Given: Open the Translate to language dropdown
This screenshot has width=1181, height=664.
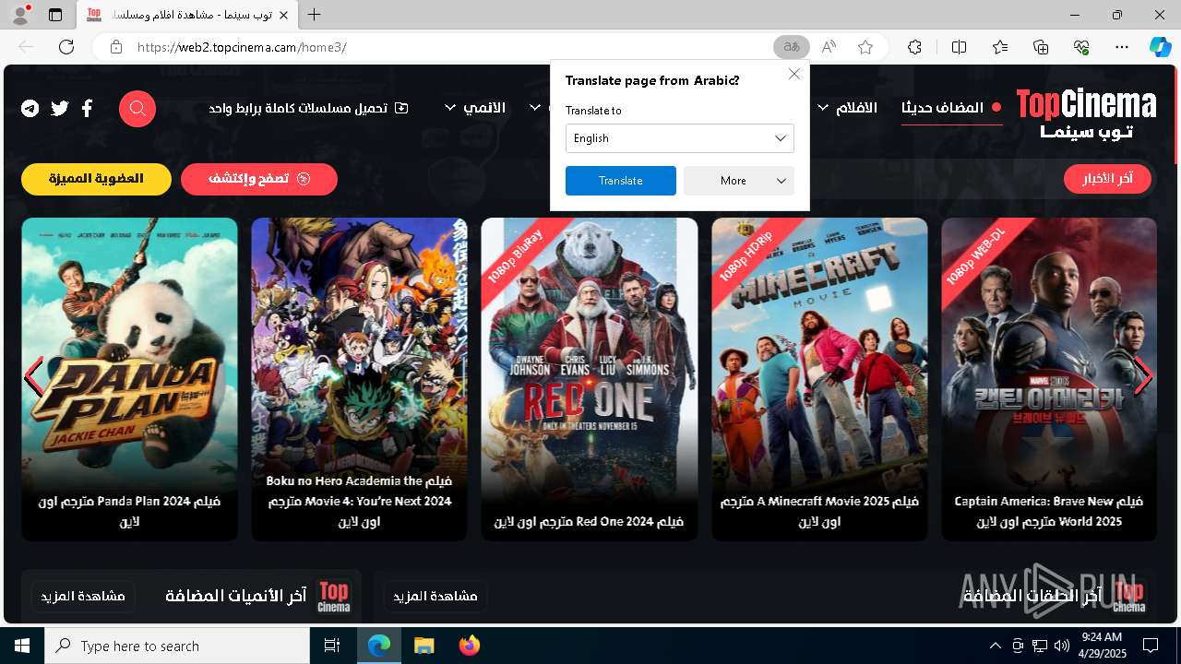Looking at the screenshot, I should (680, 138).
